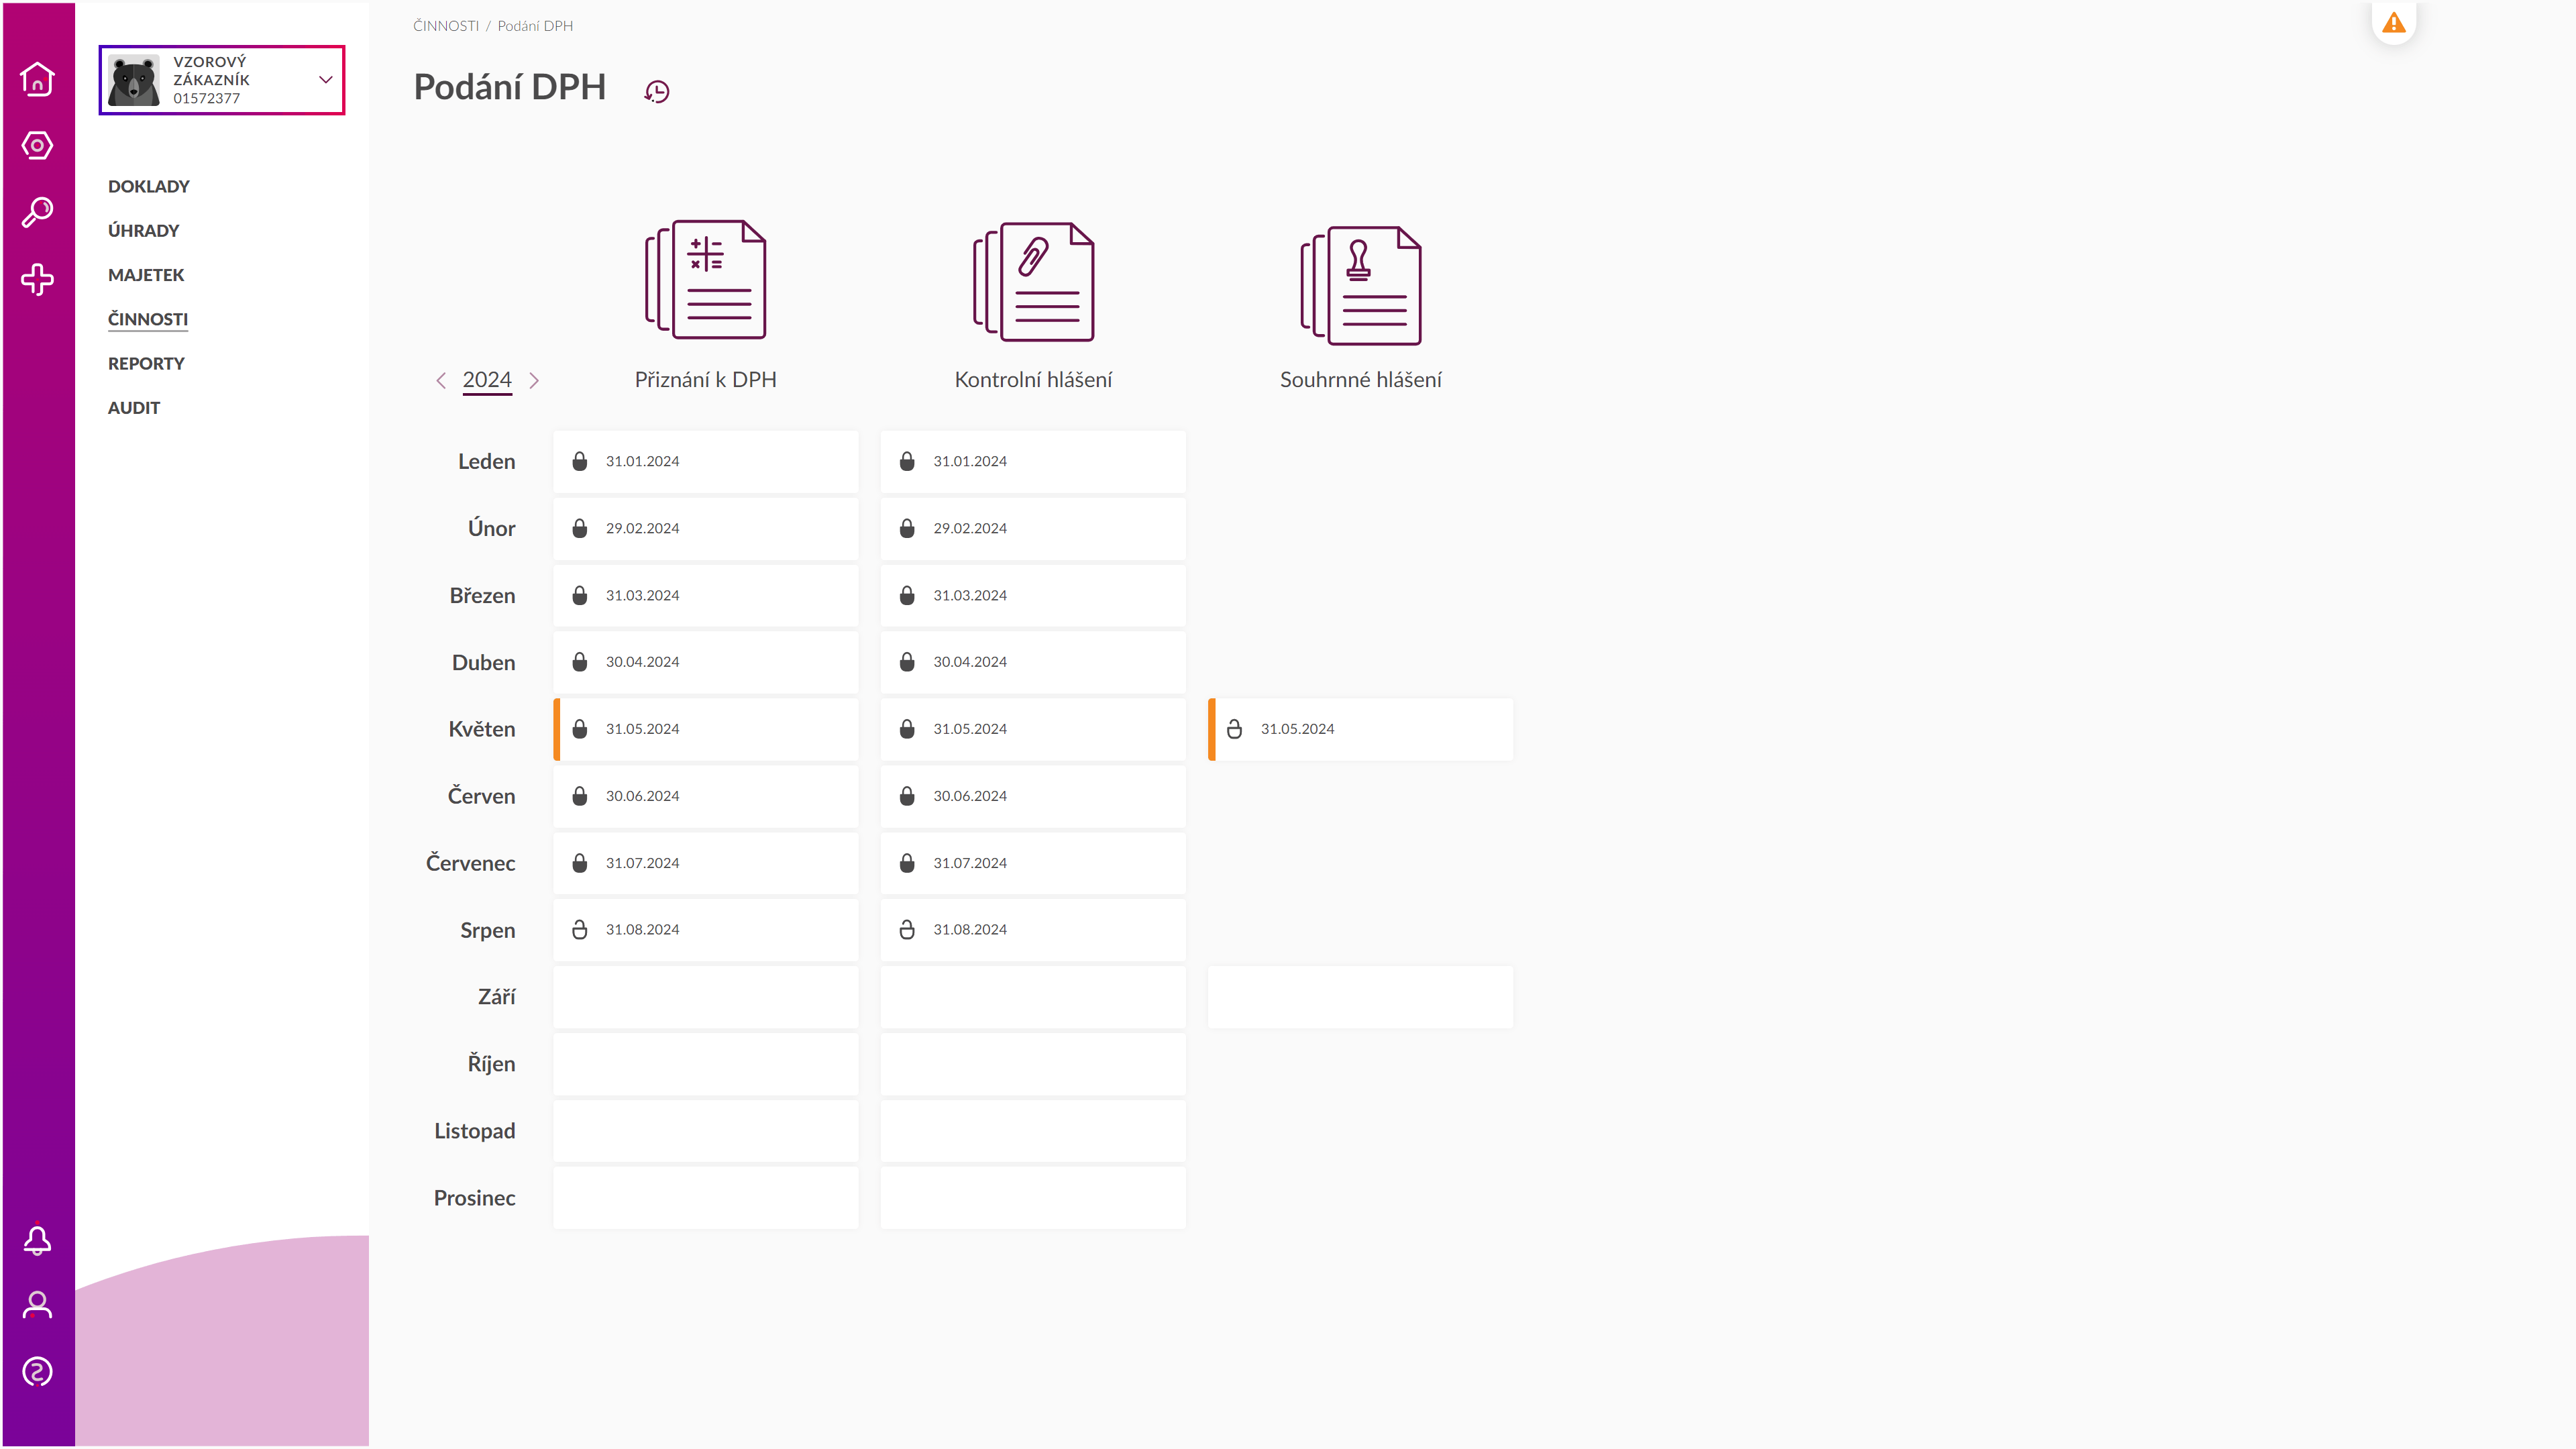Click the empty Prosinec Kontrolní hlášení cell
2576x1449 pixels.
(x=1033, y=1198)
